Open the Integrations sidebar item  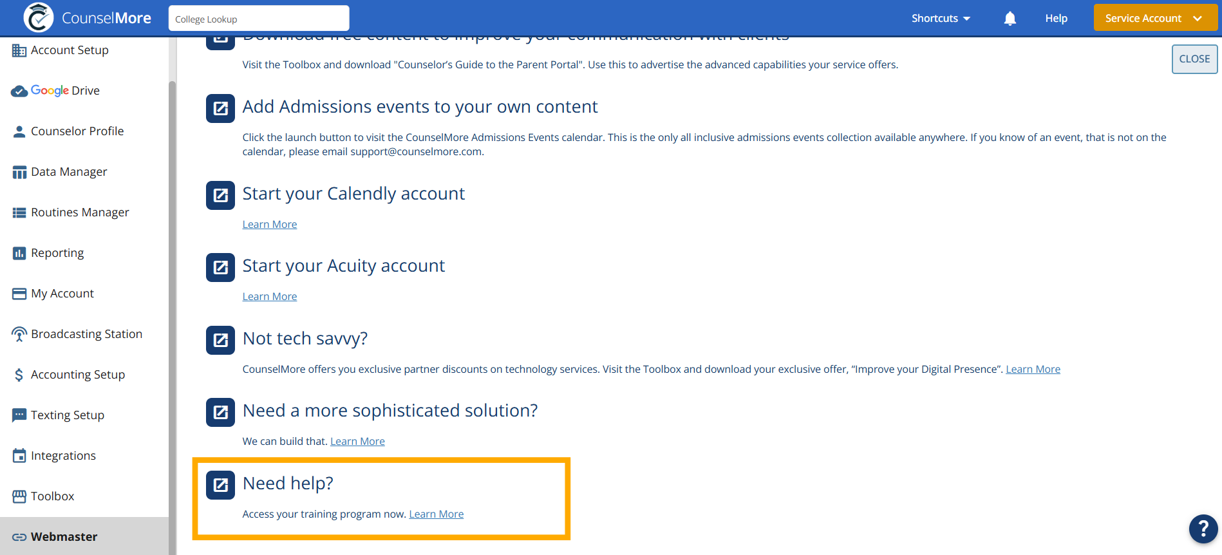(x=63, y=456)
